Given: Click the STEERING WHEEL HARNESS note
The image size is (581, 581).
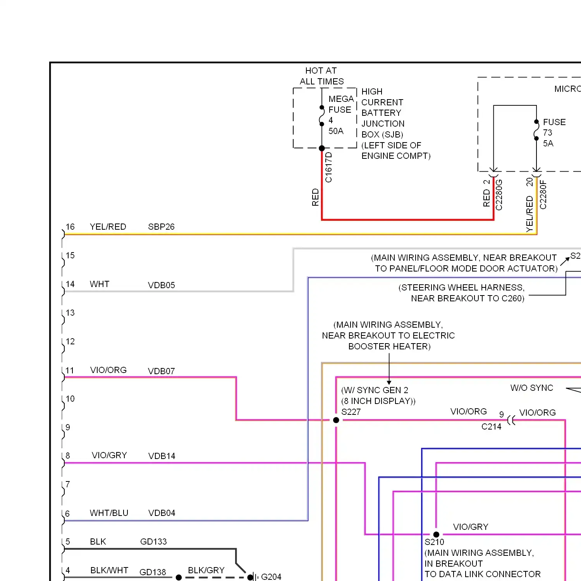Looking at the screenshot, I should [x=462, y=293].
